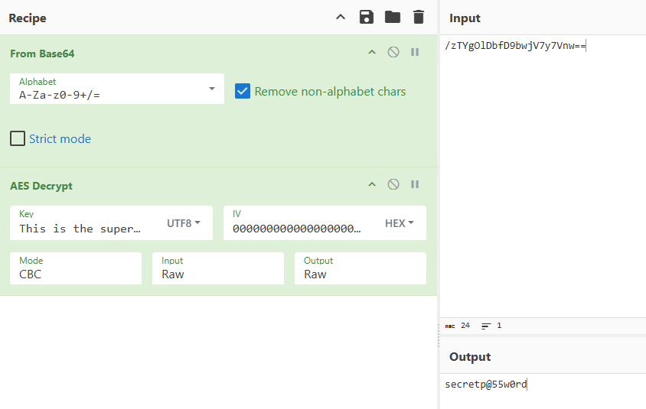Screen dimensions: 646x409
Task: Change IV encoding from HEX
Action: [x=400, y=223]
